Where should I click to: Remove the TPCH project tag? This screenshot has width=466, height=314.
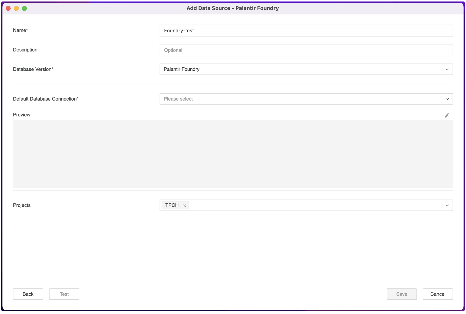pos(185,205)
